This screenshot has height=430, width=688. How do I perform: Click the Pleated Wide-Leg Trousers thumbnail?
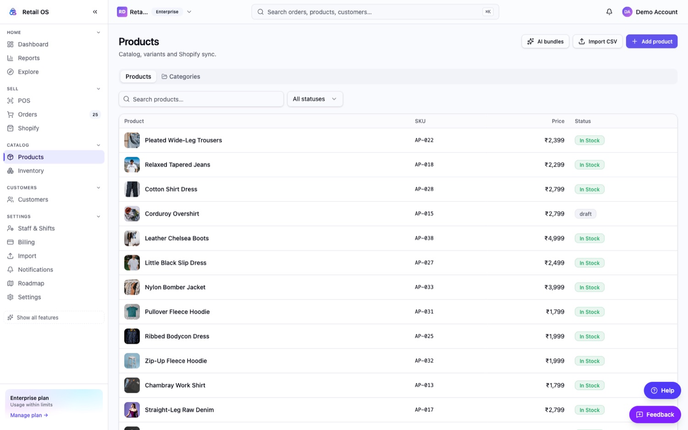point(132,140)
